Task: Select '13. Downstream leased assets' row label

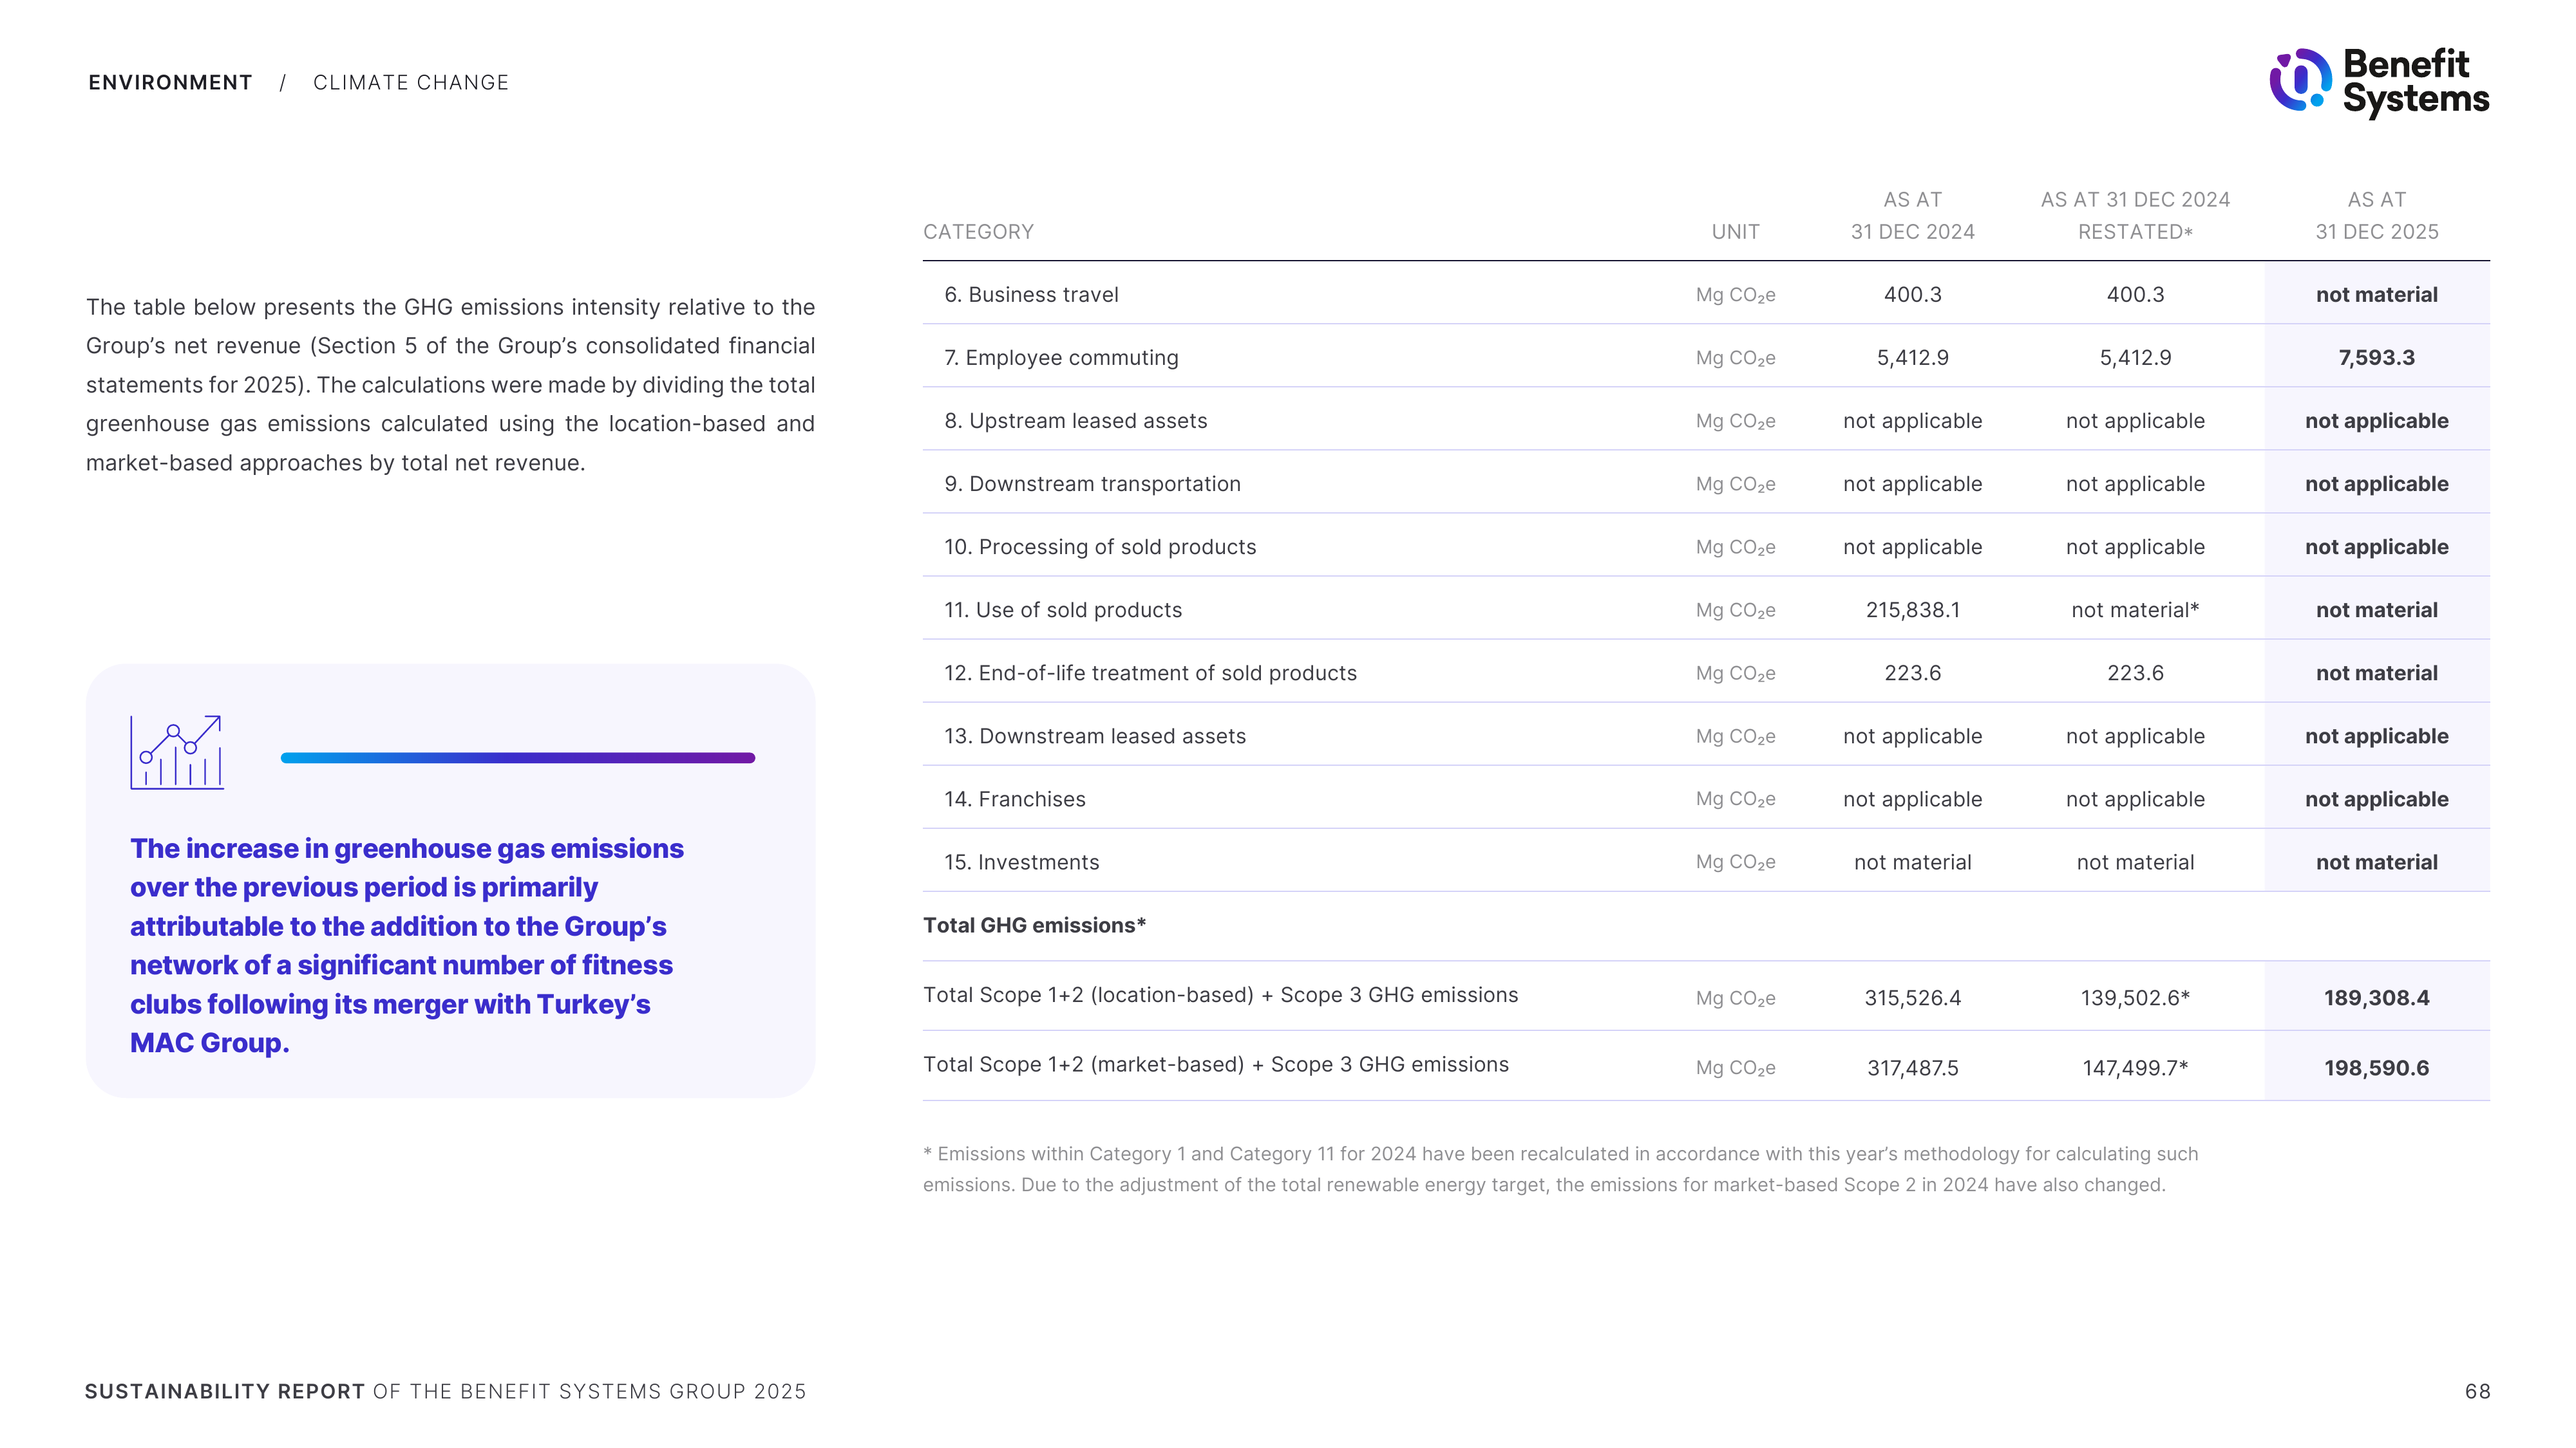Action: [1095, 736]
